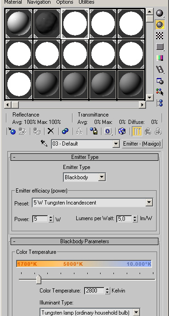The width and height of the screenshot is (169, 316).
Task: Click the Emitter - (Maxigo) material type button
Action: 142,144
